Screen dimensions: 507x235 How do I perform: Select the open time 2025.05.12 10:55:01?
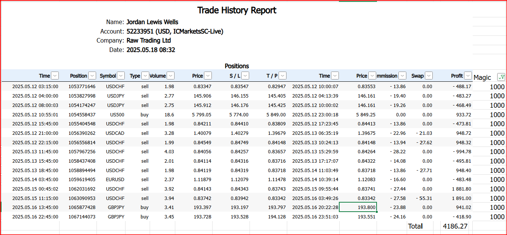(x=35, y=114)
